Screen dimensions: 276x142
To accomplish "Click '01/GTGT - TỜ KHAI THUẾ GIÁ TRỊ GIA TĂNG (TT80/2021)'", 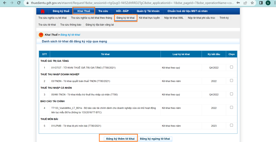I will [x=84, y=67].
